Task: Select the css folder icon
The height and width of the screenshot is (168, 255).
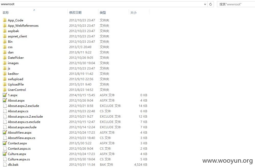Action: (x=5, y=47)
